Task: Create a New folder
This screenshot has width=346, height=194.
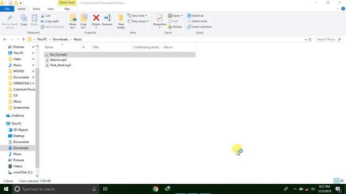Action: point(121,22)
